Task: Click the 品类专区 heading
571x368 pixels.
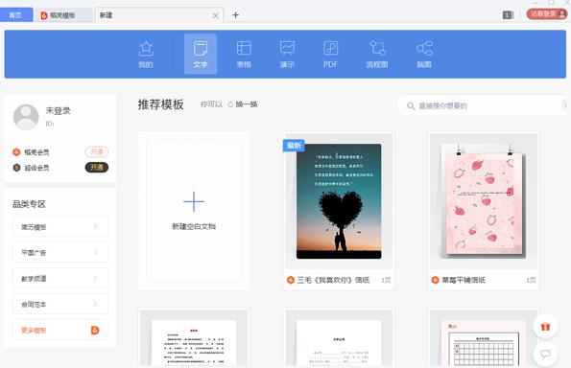Action: coord(29,204)
